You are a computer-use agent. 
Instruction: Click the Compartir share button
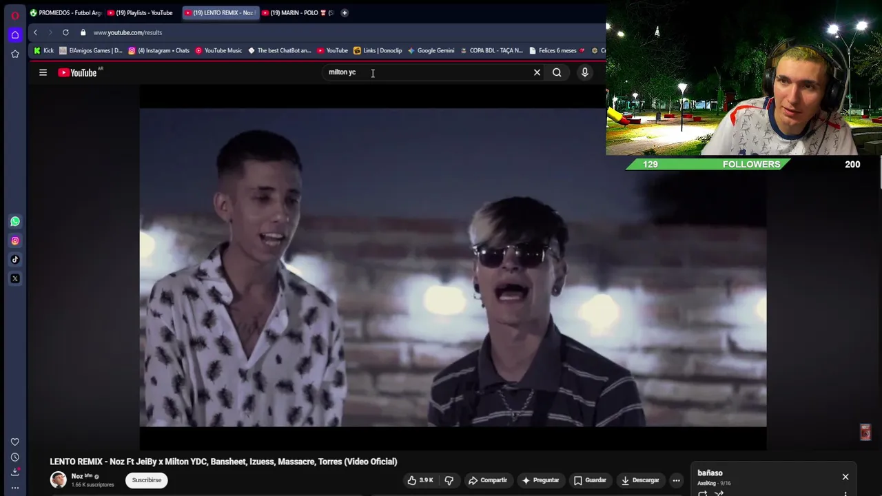(487, 480)
